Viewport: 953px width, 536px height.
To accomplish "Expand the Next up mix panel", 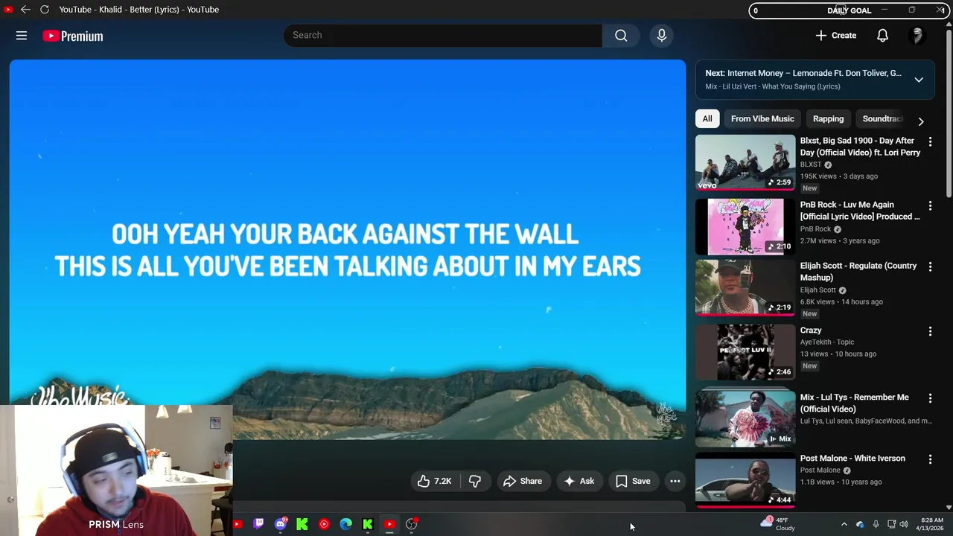I will pyautogui.click(x=919, y=80).
